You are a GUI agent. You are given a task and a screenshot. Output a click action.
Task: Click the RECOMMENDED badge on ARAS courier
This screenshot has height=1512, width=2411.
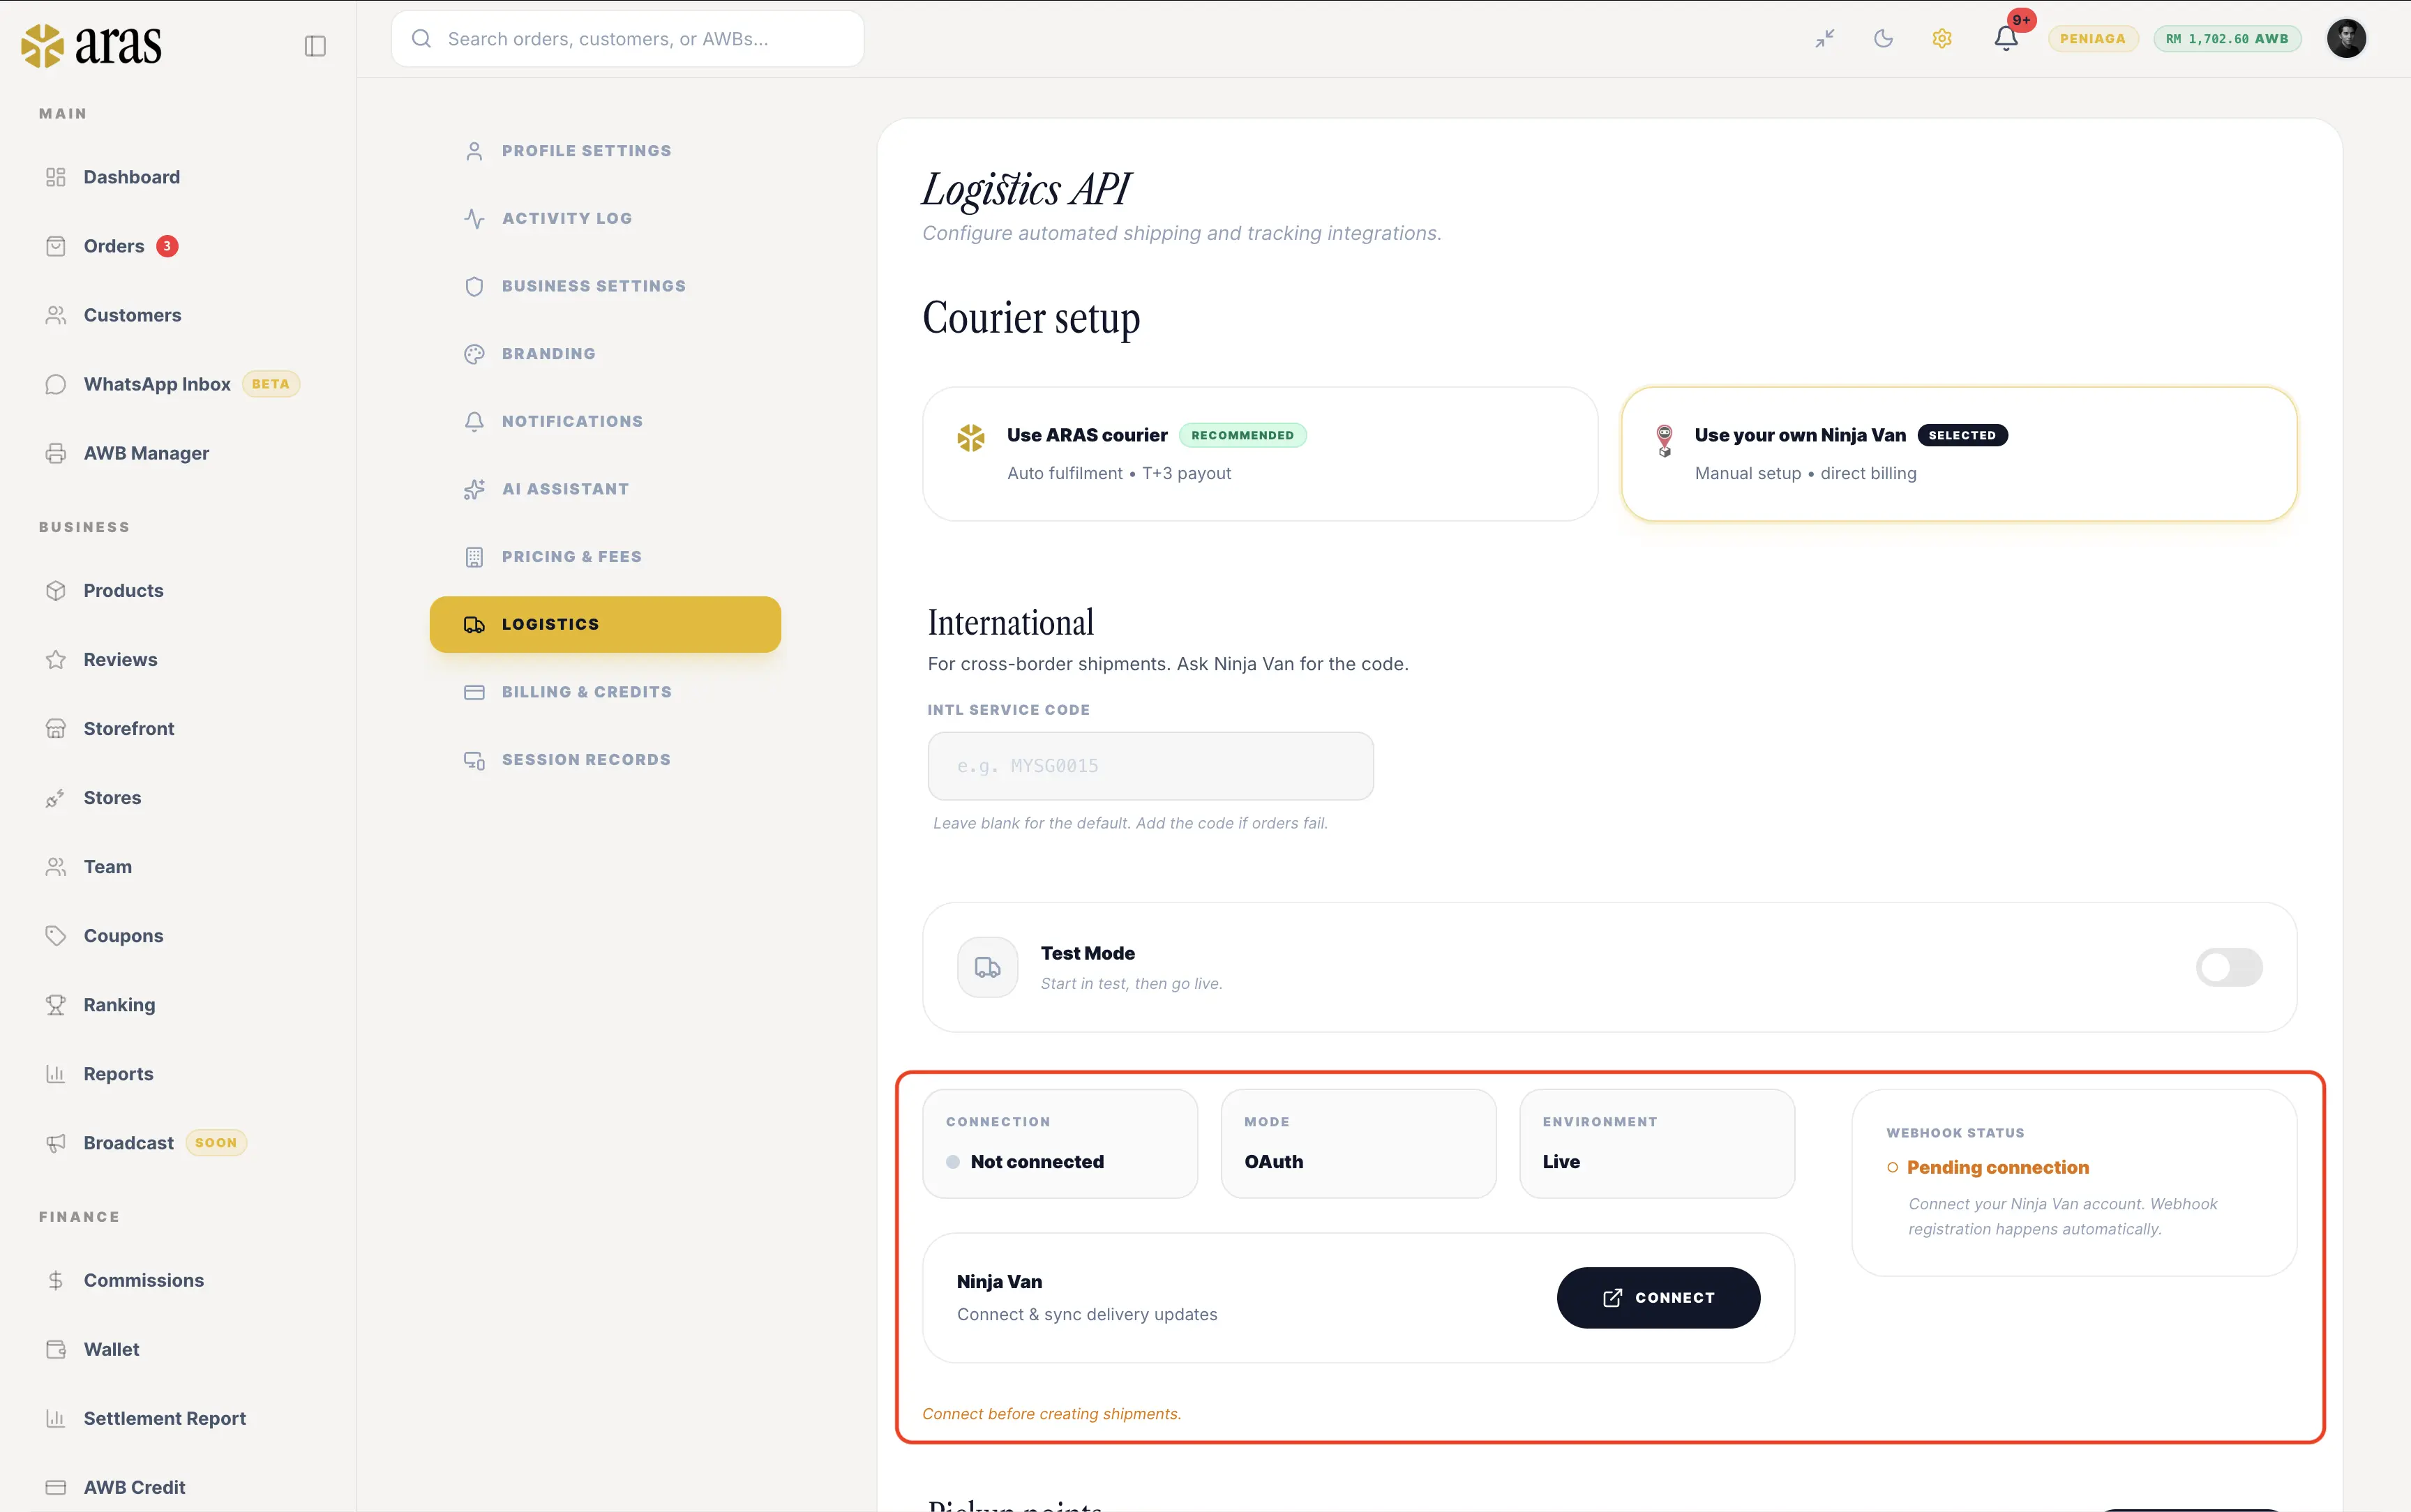(x=1242, y=435)
